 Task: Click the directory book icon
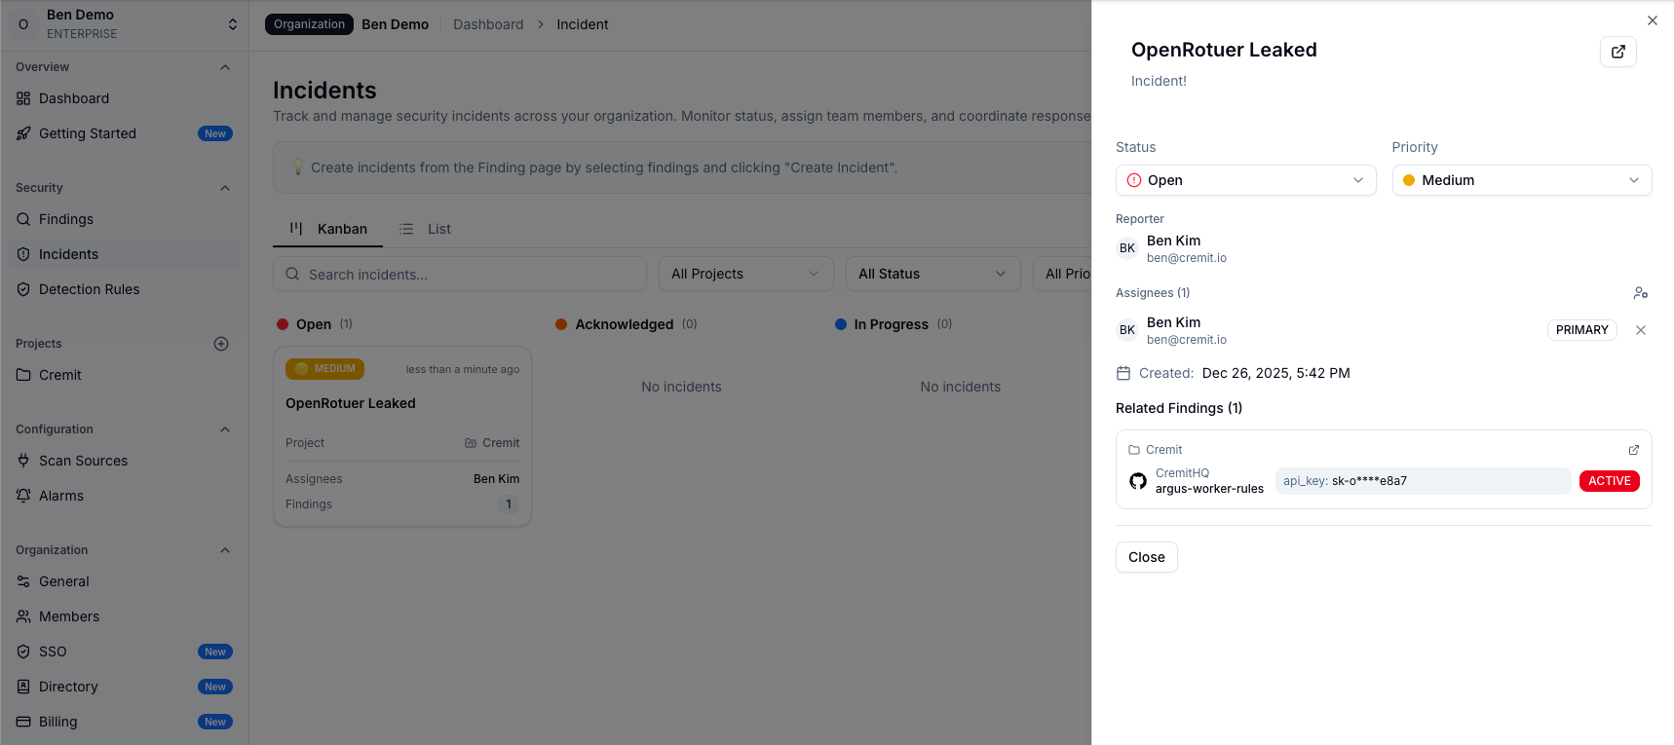click(x=23, y=687)
